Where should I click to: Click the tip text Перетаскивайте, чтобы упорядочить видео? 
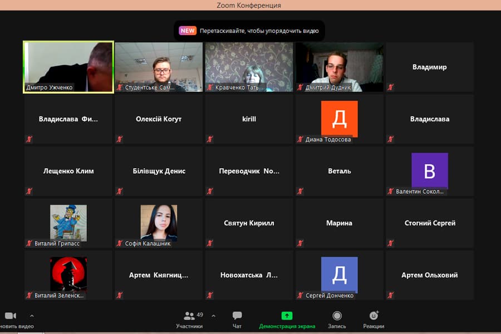coord(259,31)
